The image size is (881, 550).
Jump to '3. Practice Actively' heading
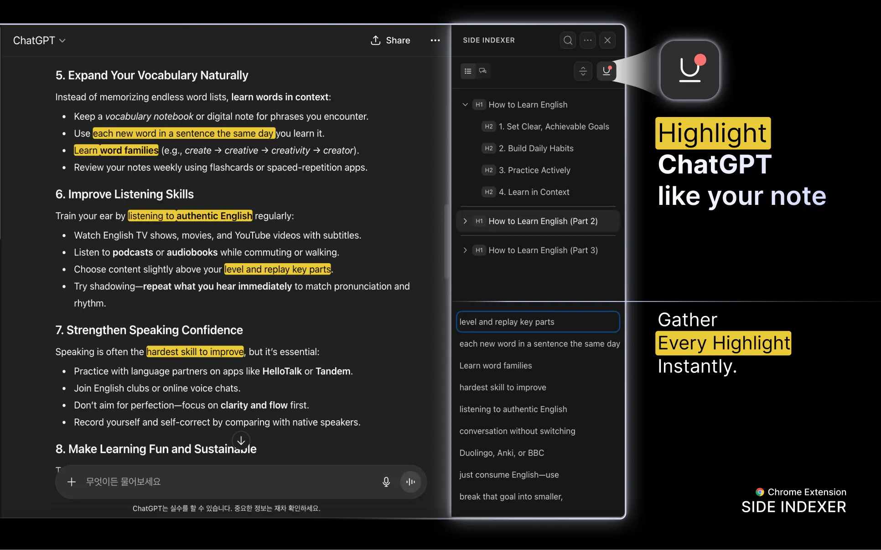click(x=534, y=170)
